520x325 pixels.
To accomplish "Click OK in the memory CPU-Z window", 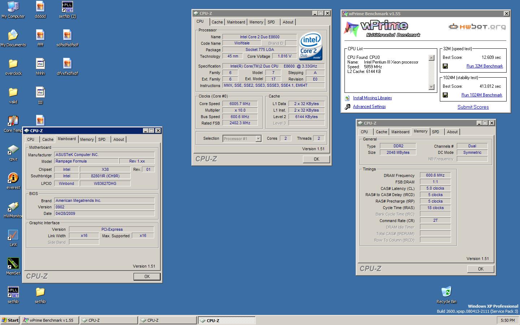I will click(x=481, y=269).
